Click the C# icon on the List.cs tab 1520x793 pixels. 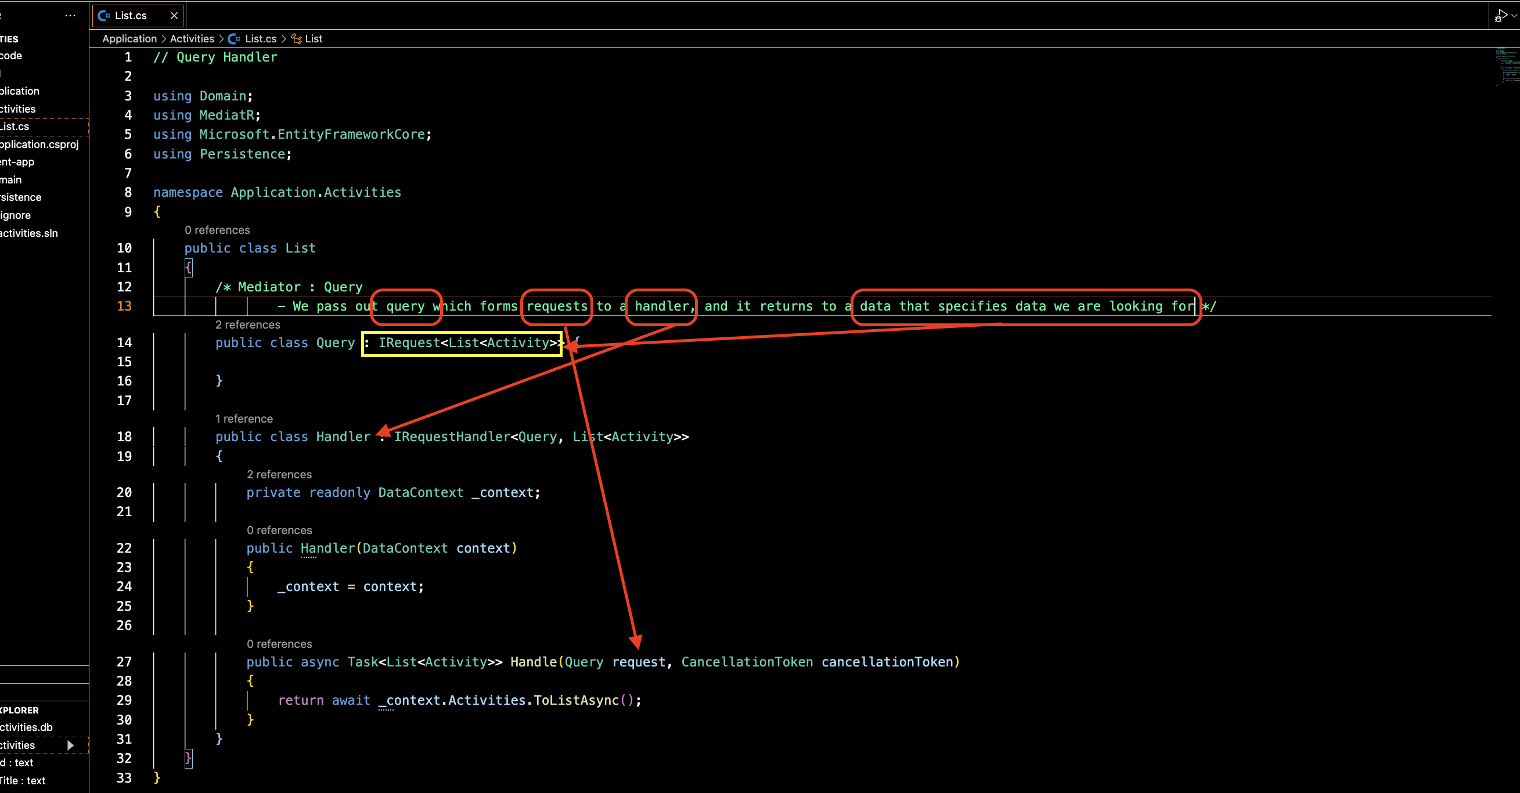(105, 16)
